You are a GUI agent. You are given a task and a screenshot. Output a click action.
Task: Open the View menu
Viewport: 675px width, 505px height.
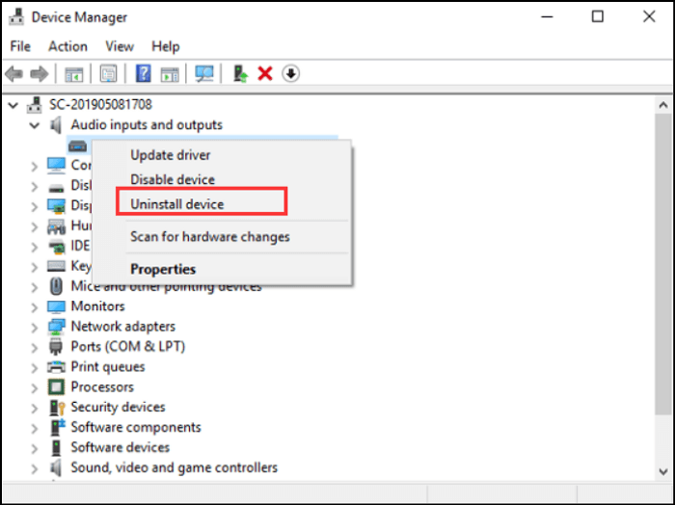(120, 46)
